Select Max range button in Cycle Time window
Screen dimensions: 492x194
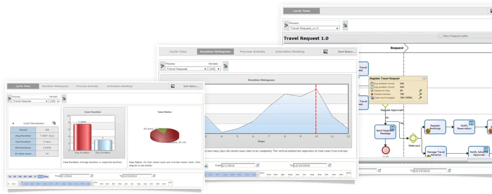click(x=46, y=177)
